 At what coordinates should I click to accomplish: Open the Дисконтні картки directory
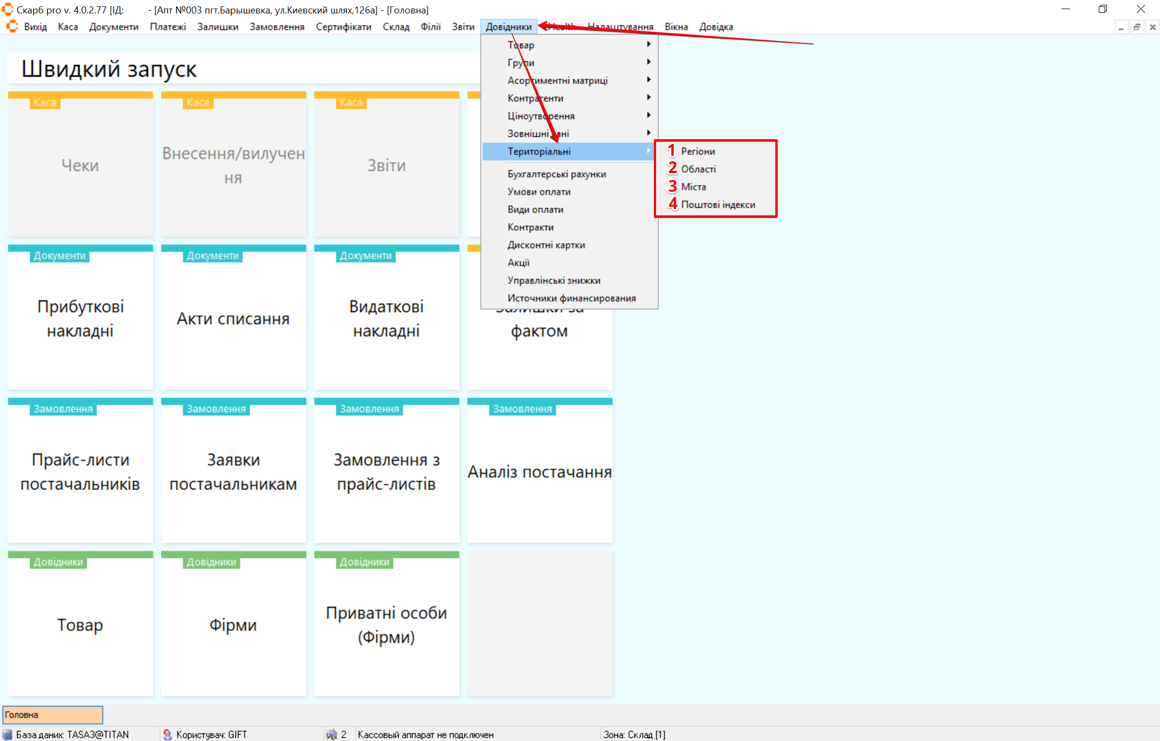pyautogui.click(x=546, y=244)
